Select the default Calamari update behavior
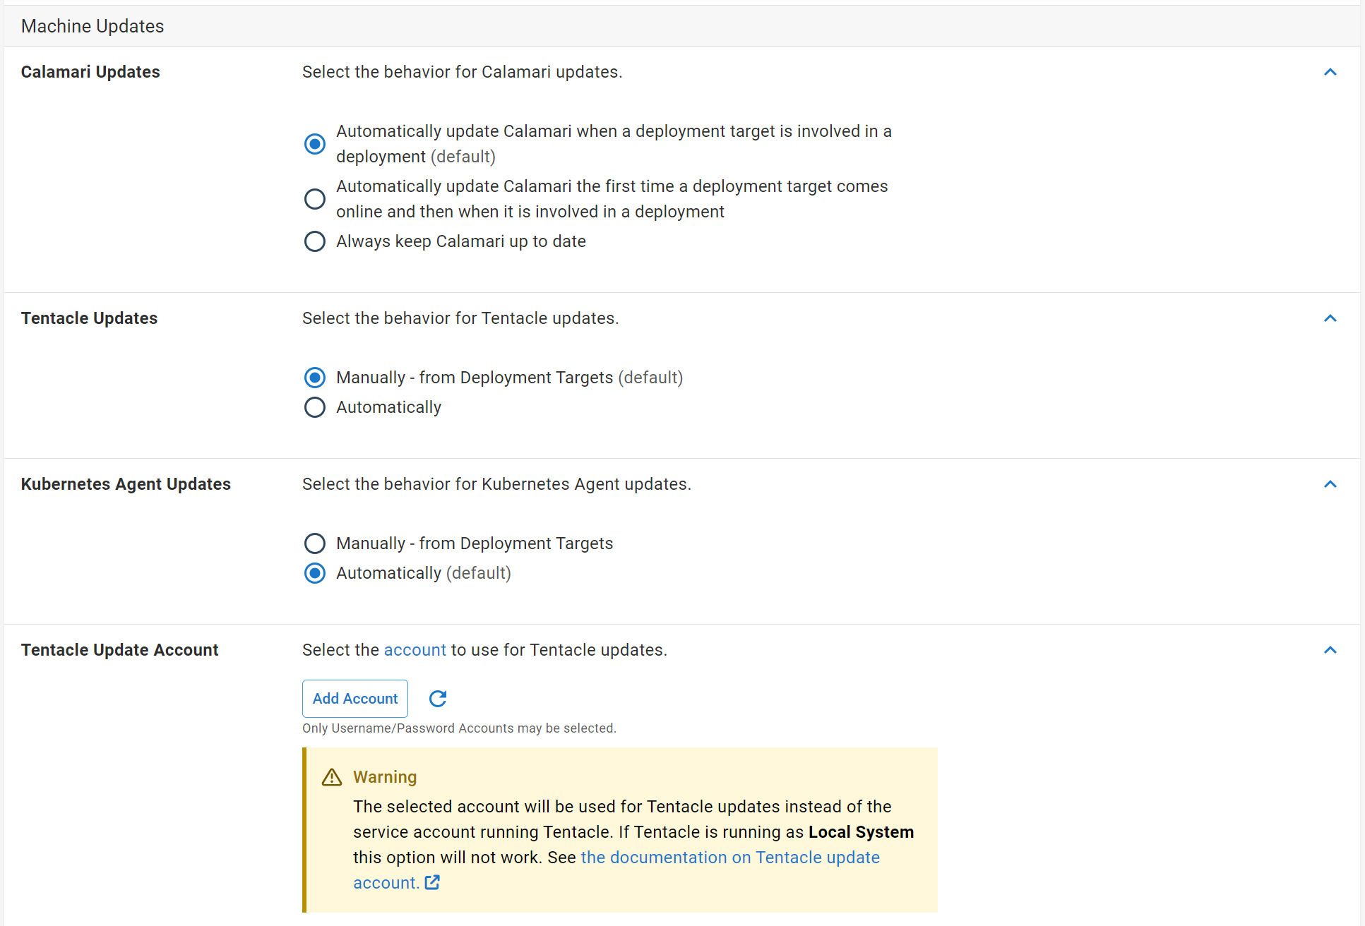The width and height of the screenshot is (1365, 926). (315, 144)
